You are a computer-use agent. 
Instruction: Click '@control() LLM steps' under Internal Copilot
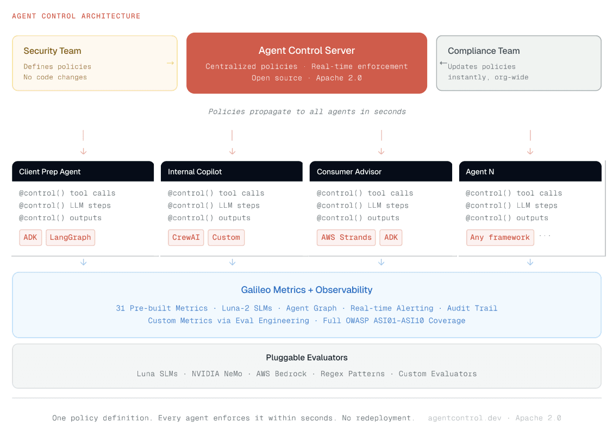tap(214, 206)
